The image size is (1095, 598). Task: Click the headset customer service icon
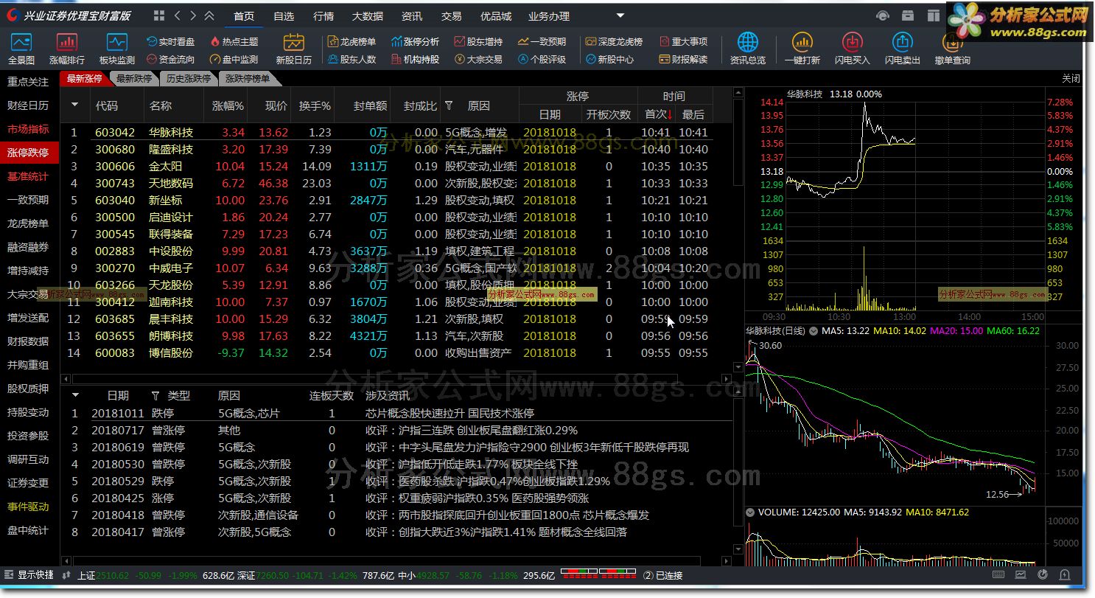(883, 15)
